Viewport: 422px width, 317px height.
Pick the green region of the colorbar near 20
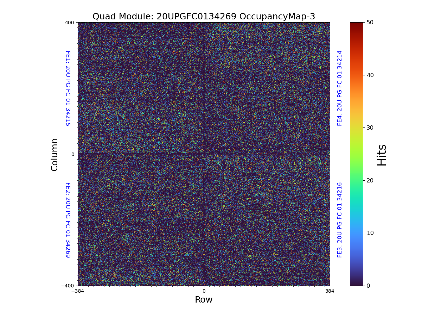(x=356, y=180)
